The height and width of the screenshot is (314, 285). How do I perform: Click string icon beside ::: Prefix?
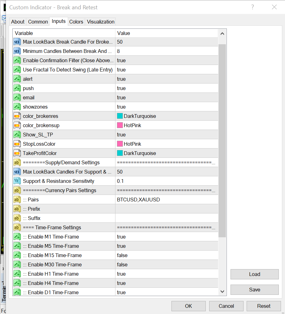pyautogui.click(x=17, y=209)
